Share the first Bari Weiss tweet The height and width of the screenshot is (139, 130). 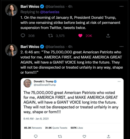108,36
